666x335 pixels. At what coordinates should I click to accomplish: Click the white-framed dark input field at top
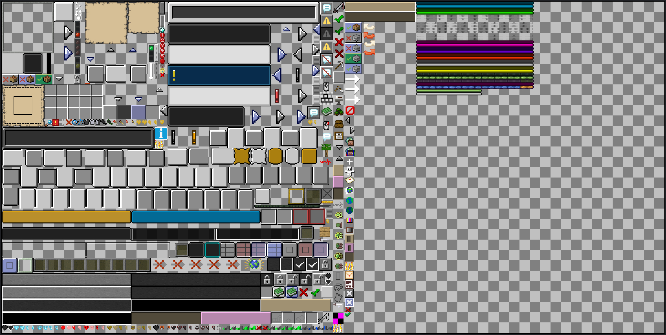tap(244, 13)
